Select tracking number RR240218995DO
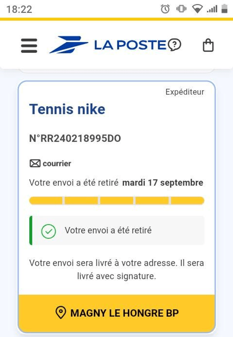The height and width of the screenshot is (337, 233). (75, 139)
